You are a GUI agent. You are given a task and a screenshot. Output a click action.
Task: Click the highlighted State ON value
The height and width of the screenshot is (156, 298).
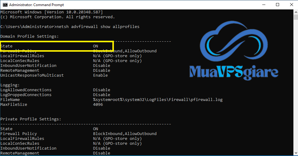[x=96, y=46]
